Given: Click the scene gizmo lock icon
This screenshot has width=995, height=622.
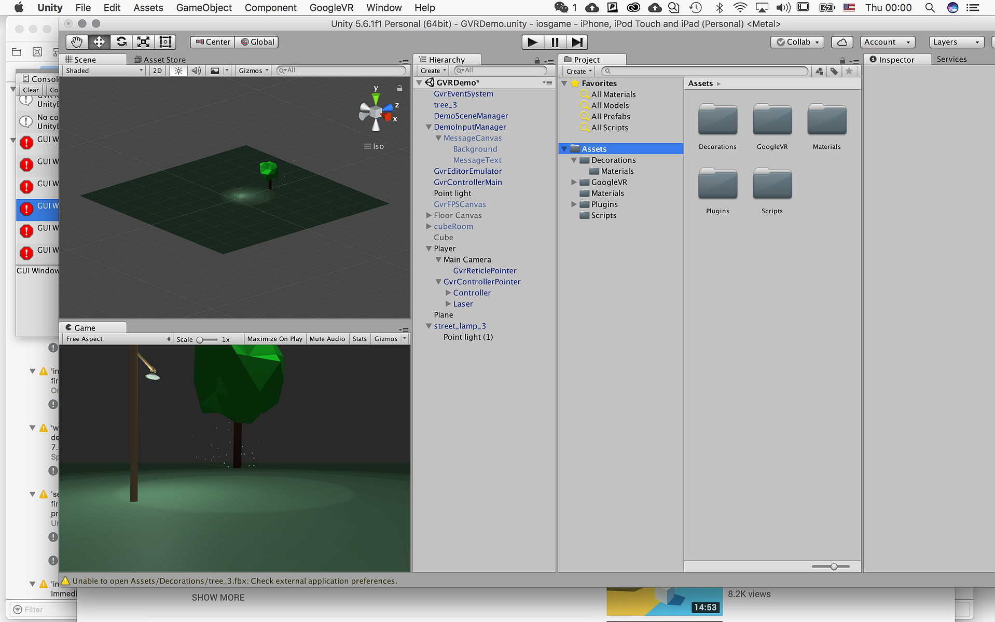Looking at the screenshot, I should tap(399, 88).
